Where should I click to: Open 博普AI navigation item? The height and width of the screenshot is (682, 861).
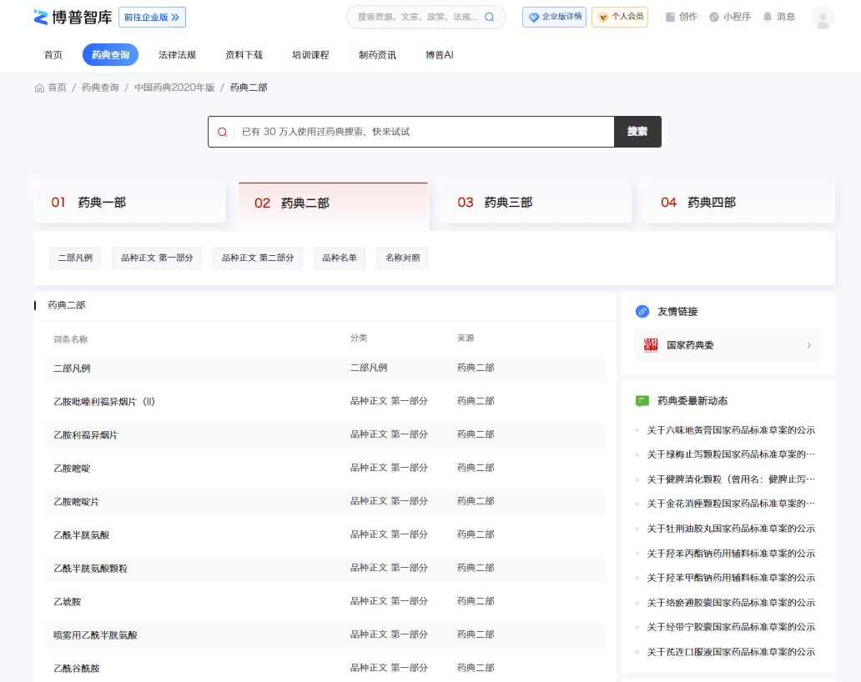coord(440,55)
